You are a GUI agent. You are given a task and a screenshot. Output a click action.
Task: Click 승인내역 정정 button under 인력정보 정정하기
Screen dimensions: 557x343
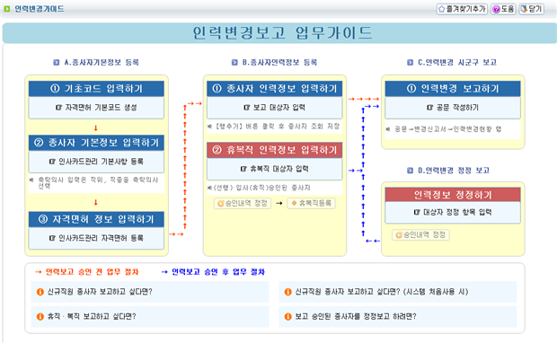pos(421,235)
